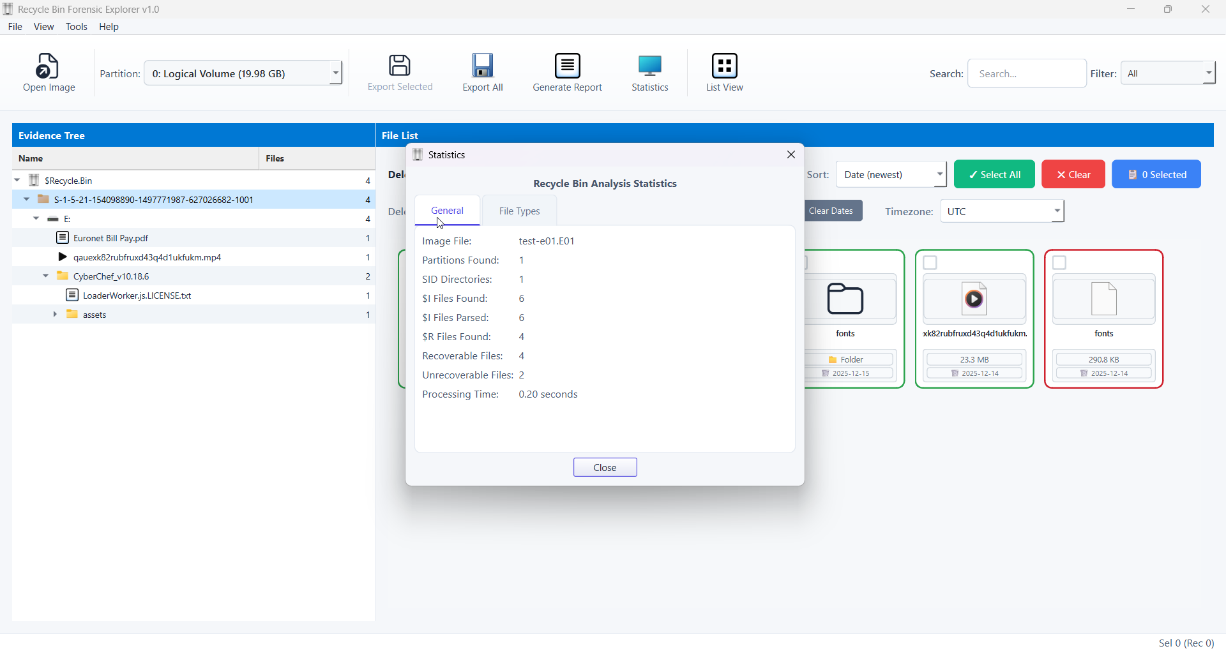Open the Generate Report tool
The image size is (1226, 651).
(x=567, y=66)
